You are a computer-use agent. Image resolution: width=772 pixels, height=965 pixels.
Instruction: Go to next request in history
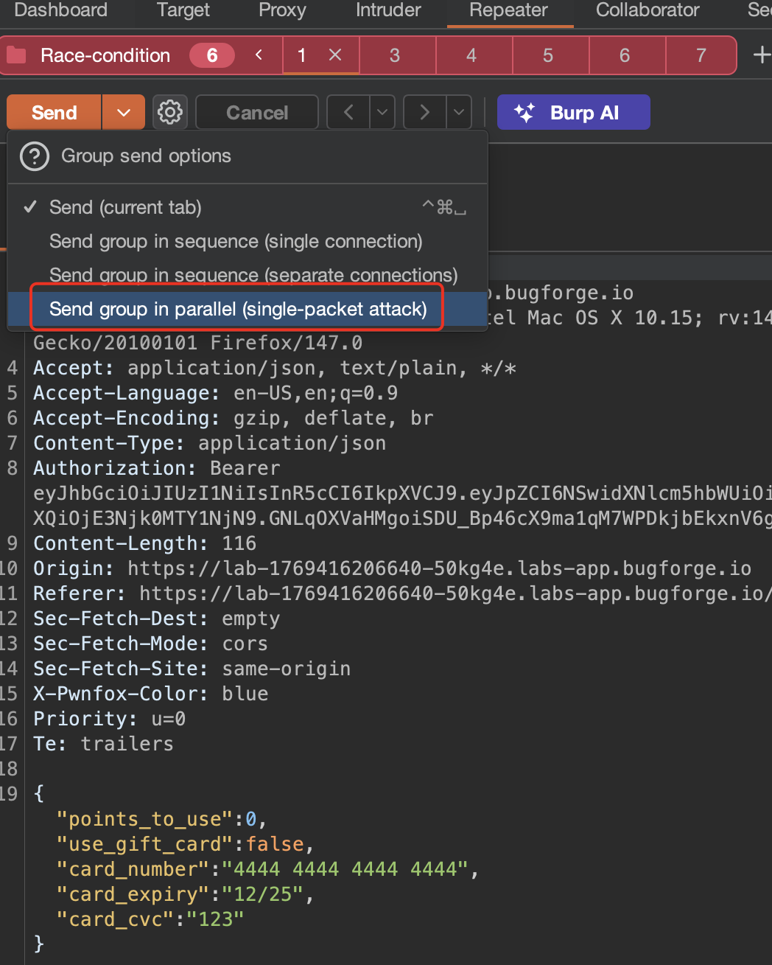coord(424,113)
